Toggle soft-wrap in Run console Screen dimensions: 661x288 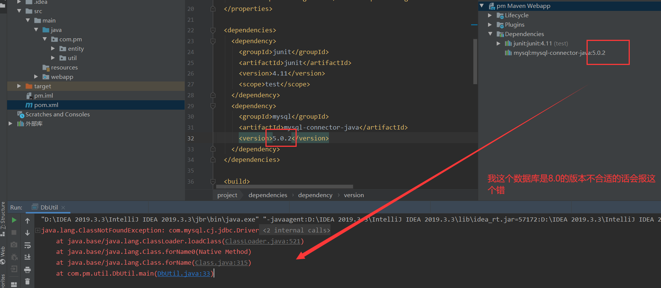[27, 245]
